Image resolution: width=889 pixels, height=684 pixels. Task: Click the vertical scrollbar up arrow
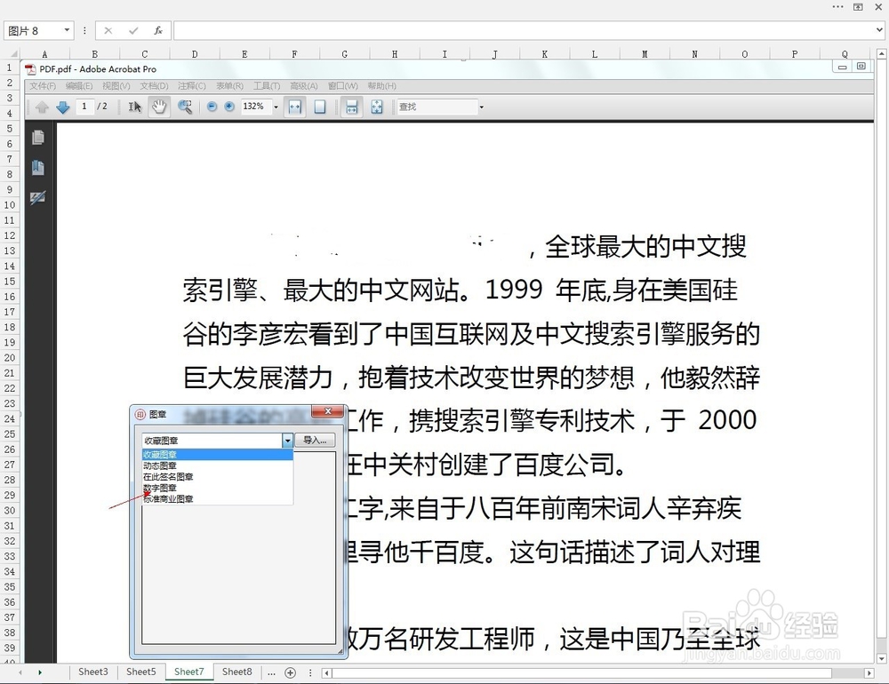point(882,54)
